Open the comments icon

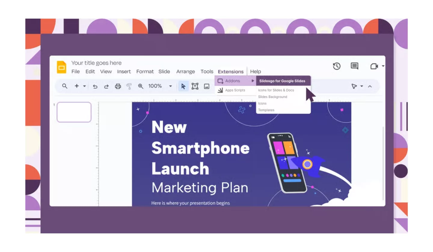(355, 66)
